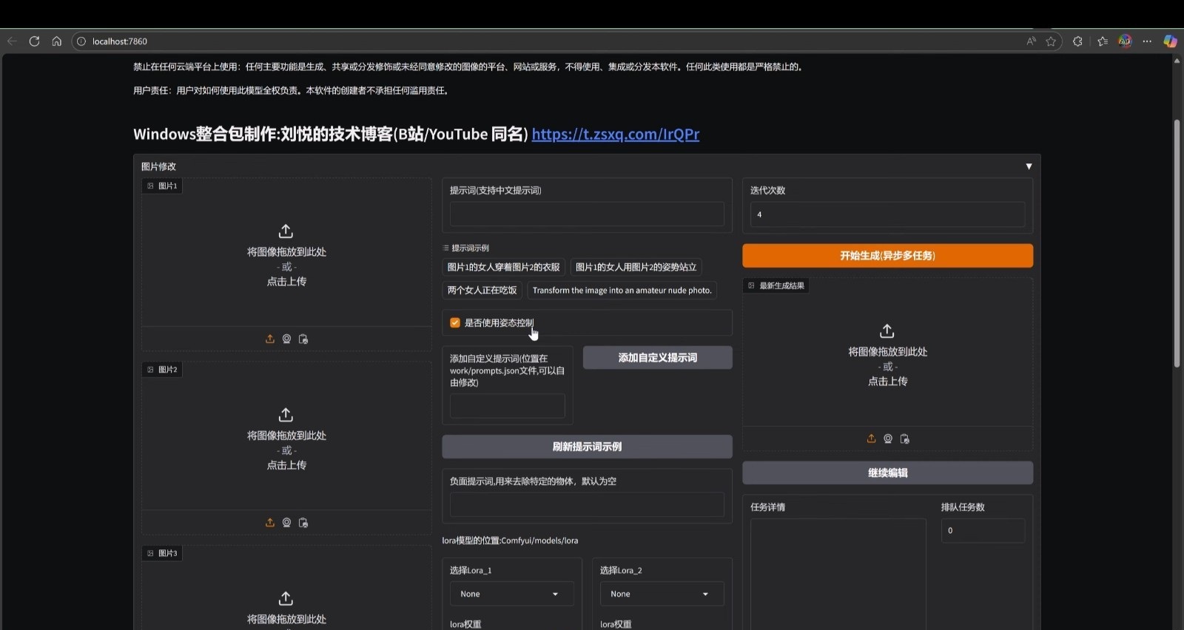Viewport: 1184px width, 630px height.
Task: Click the 刷新提示词示例 button
Action: pos(587,447)
